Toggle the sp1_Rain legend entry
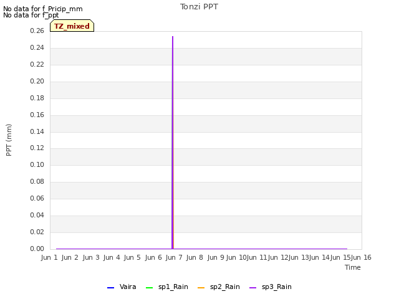This screenshot has height=299, width=399. click(167, 287)
